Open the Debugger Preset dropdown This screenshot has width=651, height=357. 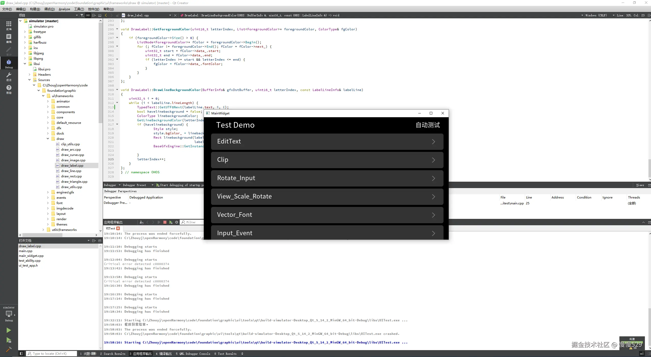pyautogui.click(x=138, y=185)
